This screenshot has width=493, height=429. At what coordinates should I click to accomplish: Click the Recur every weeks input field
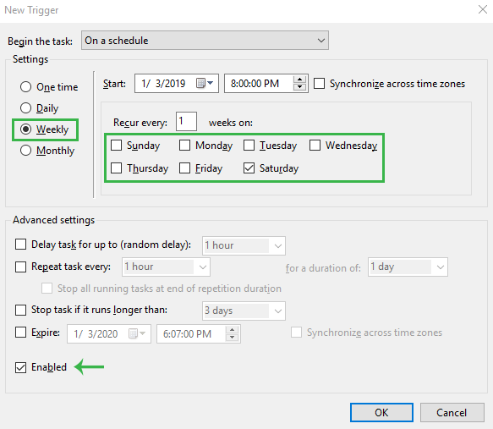point(186,121)
